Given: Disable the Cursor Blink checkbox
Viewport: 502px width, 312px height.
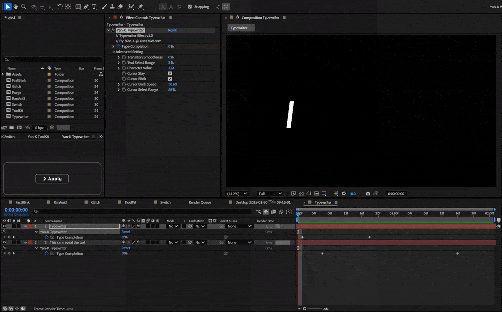Looking at the screenshot, I should click(170, 79).
